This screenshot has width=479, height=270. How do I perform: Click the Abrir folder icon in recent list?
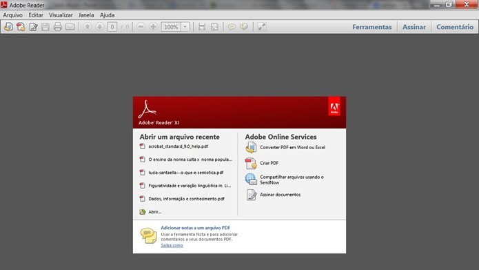143,212
